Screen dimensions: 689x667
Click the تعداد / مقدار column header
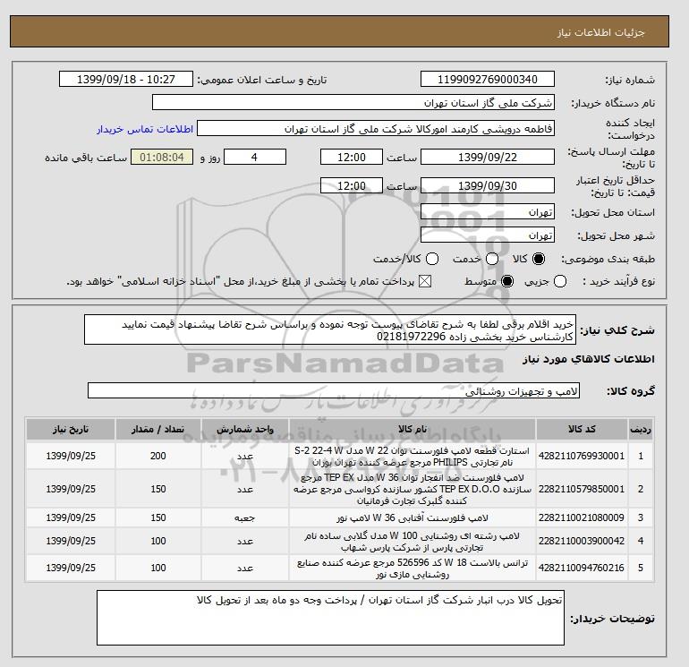tap(158, 429)
